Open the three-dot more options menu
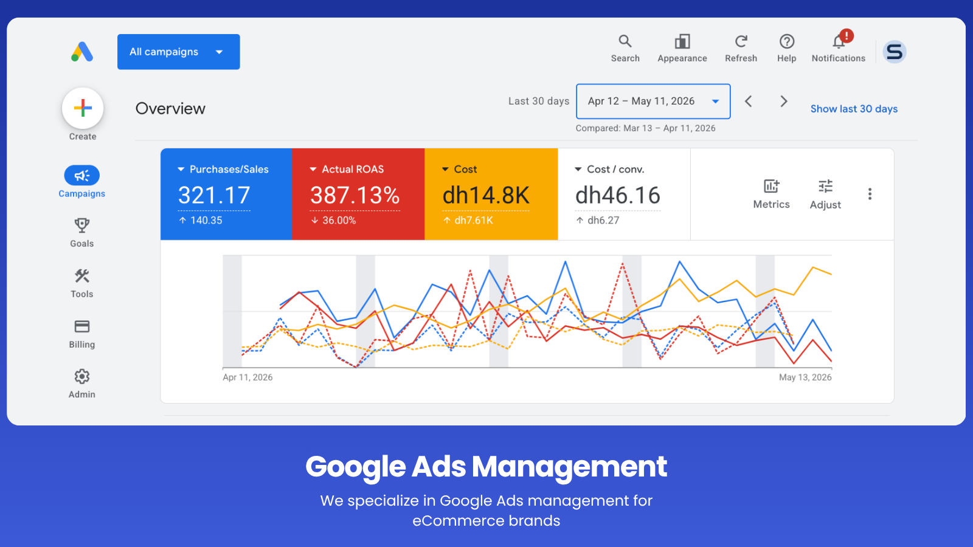Image resolution: width=973 pixels, height=547 pixels. pos(870,194)
